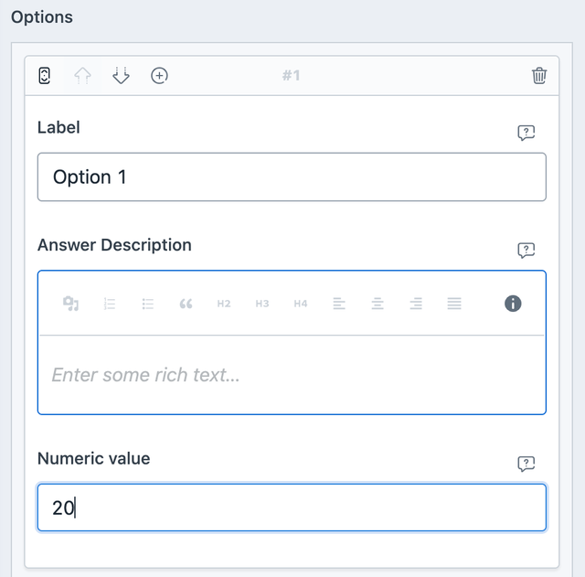The height and width of the screenshot is (577, 585).
Task: Open help for Answer Description
Action: pos(526,250)
